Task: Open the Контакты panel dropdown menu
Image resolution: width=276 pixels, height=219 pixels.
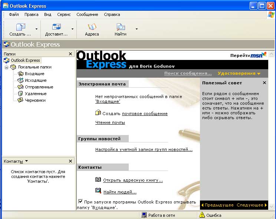Action: 26,161
